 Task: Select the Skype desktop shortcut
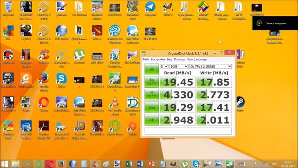61,80
